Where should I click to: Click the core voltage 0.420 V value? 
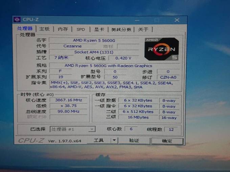(x=123, y=58)
